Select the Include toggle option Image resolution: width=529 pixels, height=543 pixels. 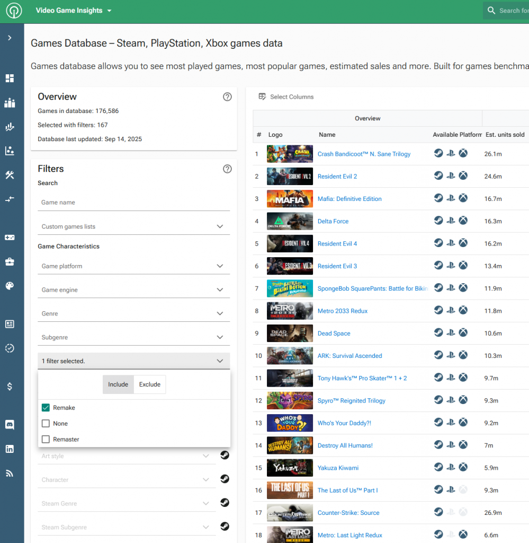pos(118,384)
